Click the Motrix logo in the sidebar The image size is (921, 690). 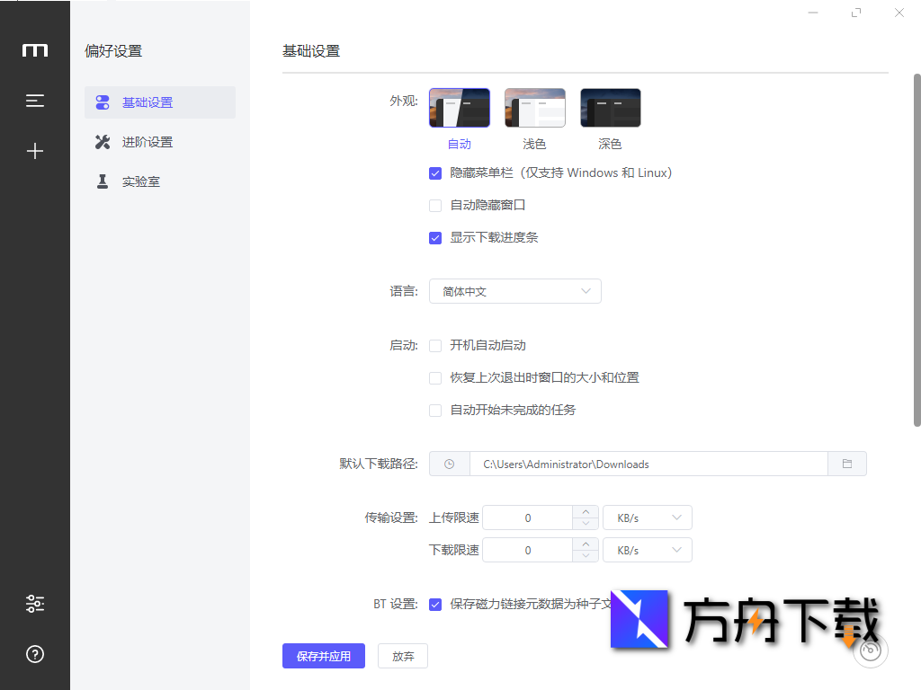click(34, 50)
